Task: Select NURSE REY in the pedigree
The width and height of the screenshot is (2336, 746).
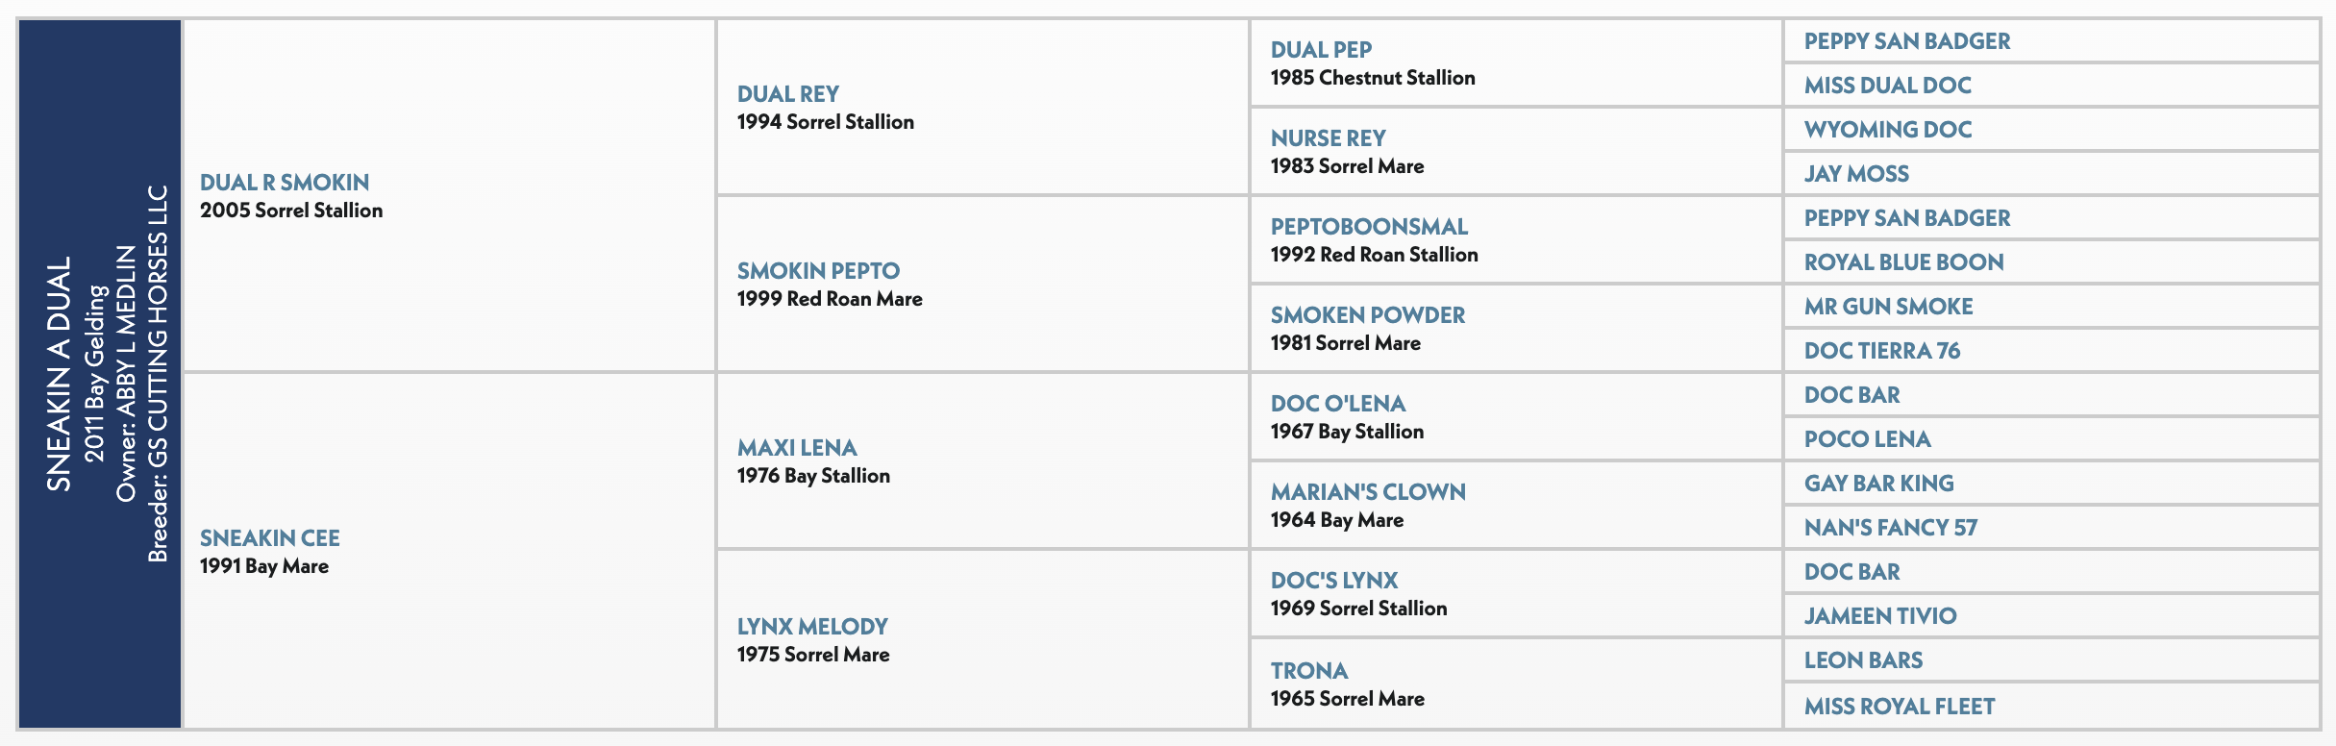Action: [1328, 138]
